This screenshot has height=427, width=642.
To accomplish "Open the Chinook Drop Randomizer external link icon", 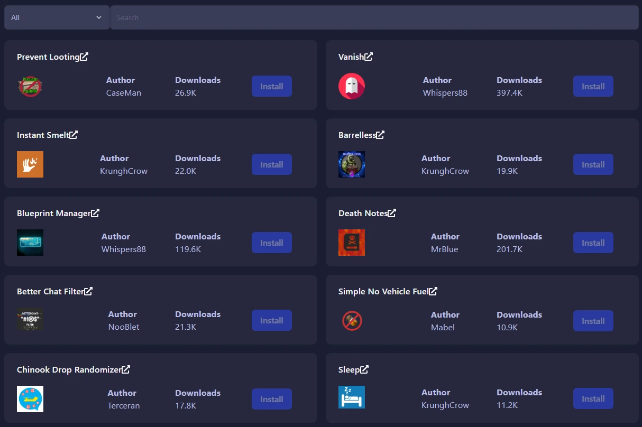I will [126, 369].
